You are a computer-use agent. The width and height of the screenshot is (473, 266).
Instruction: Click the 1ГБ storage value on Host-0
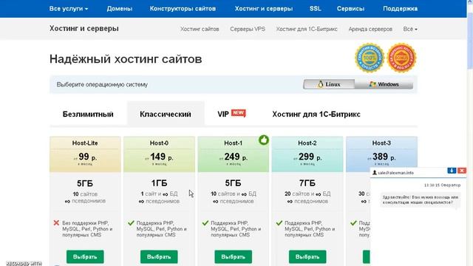pos(159,183)
